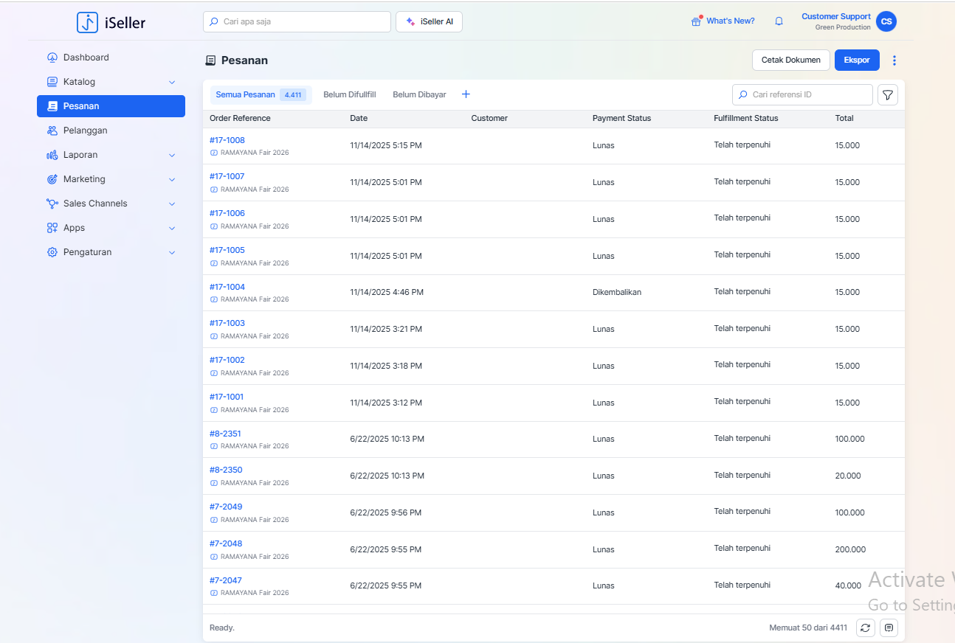The width and height of the screenshot is (955, 643).
Task: Expand Sales Channels submenu arrow
Action: pos(172,204)
